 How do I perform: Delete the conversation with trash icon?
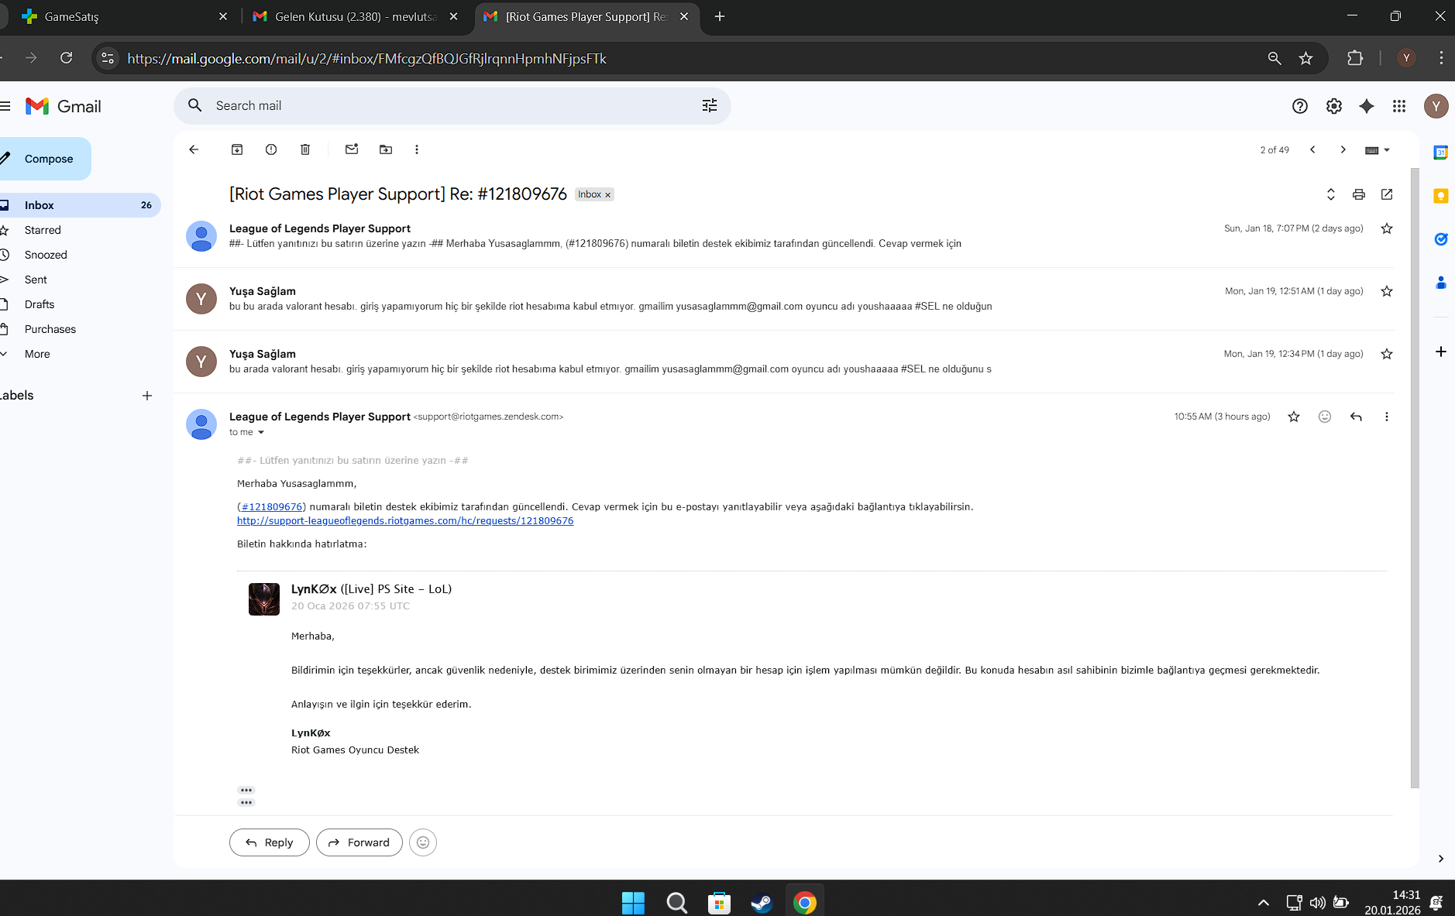coord(305,149)
